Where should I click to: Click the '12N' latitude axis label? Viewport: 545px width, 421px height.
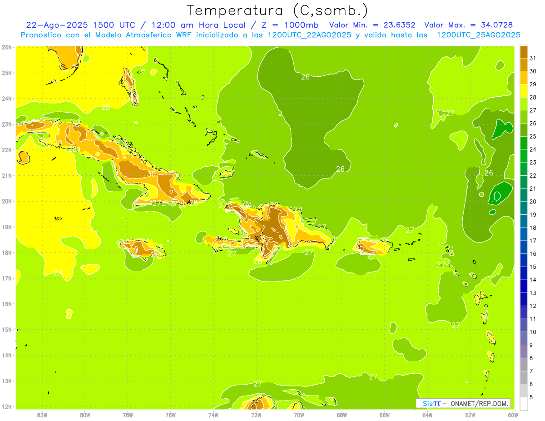(6, 406)
